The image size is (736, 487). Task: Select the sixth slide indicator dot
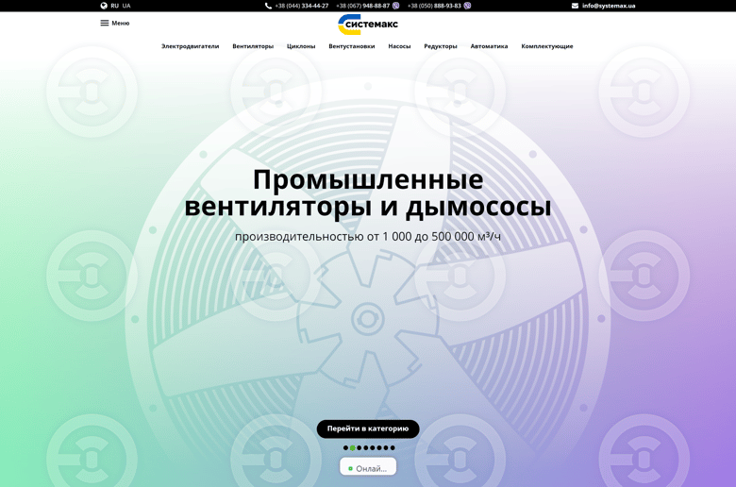[379, 447]
